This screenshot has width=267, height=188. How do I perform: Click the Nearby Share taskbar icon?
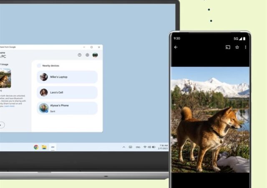click(x=53, y=147)
